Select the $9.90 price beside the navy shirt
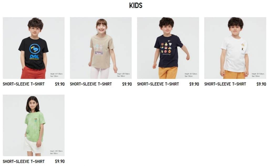269x166 pixels. (194, 84)
